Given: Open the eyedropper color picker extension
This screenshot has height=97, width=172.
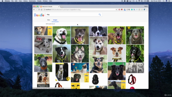Looking at the screenshot, I should [124, 10].
